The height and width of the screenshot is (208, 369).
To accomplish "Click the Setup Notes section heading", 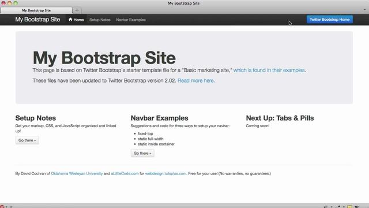I will [36, 118].
